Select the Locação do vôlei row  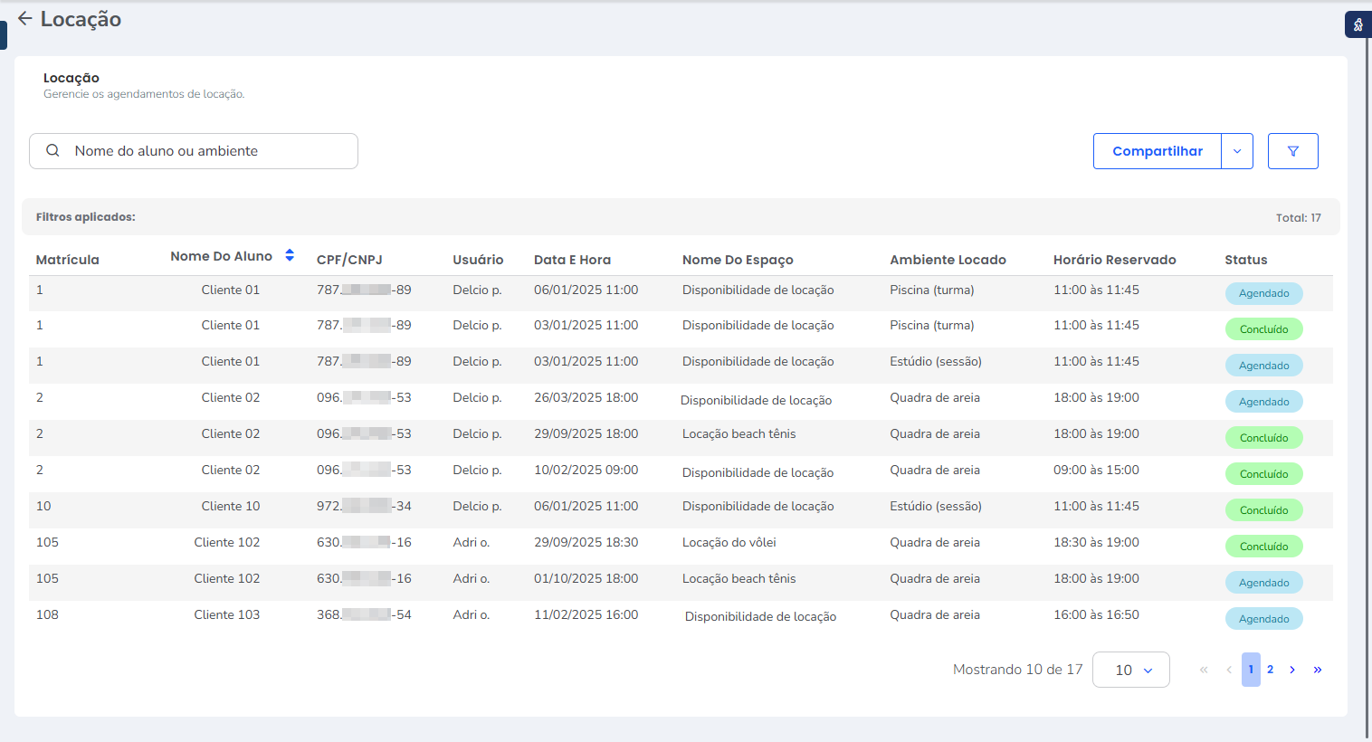[729, 543]
